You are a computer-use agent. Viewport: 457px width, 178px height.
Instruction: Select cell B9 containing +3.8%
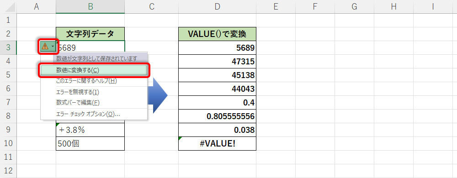tap(90, 130)
